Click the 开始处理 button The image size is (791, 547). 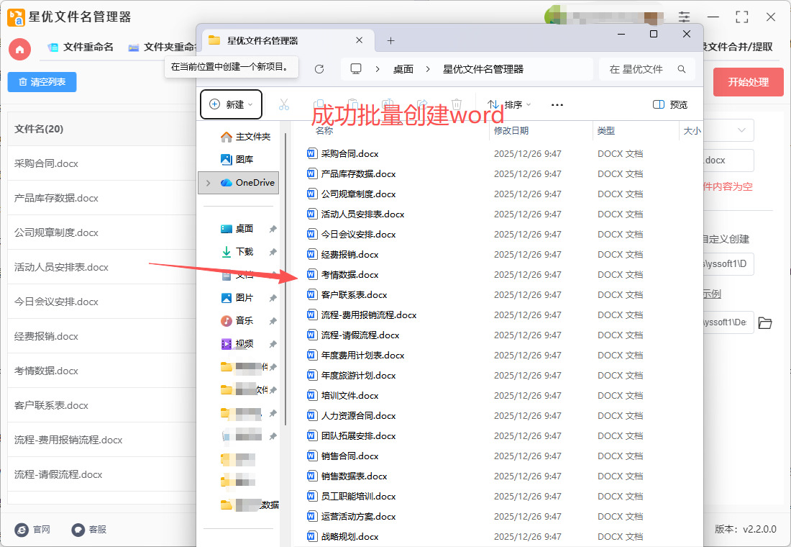coord(748,82)
